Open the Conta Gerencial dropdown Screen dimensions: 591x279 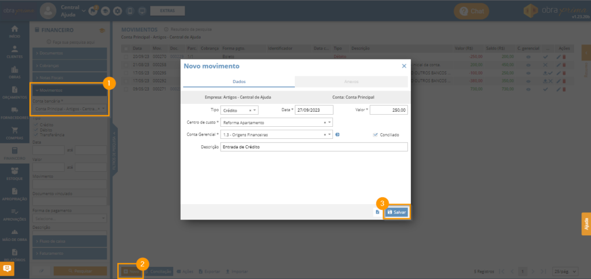276,134
